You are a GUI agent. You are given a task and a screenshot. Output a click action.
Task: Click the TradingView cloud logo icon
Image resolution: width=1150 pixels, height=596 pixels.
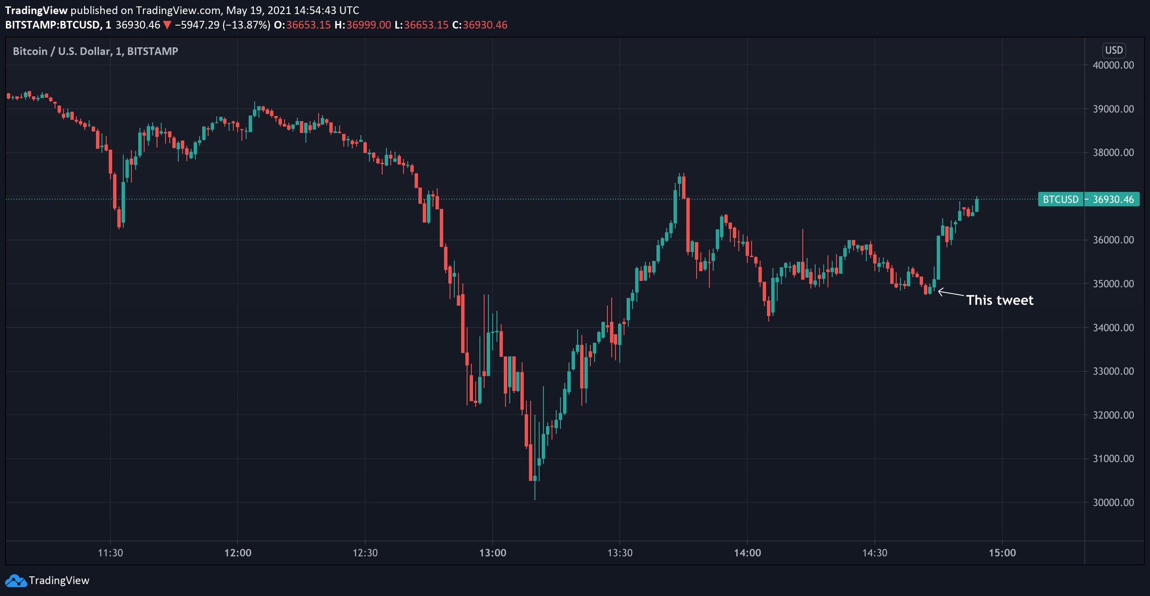[x=16, y=580]
